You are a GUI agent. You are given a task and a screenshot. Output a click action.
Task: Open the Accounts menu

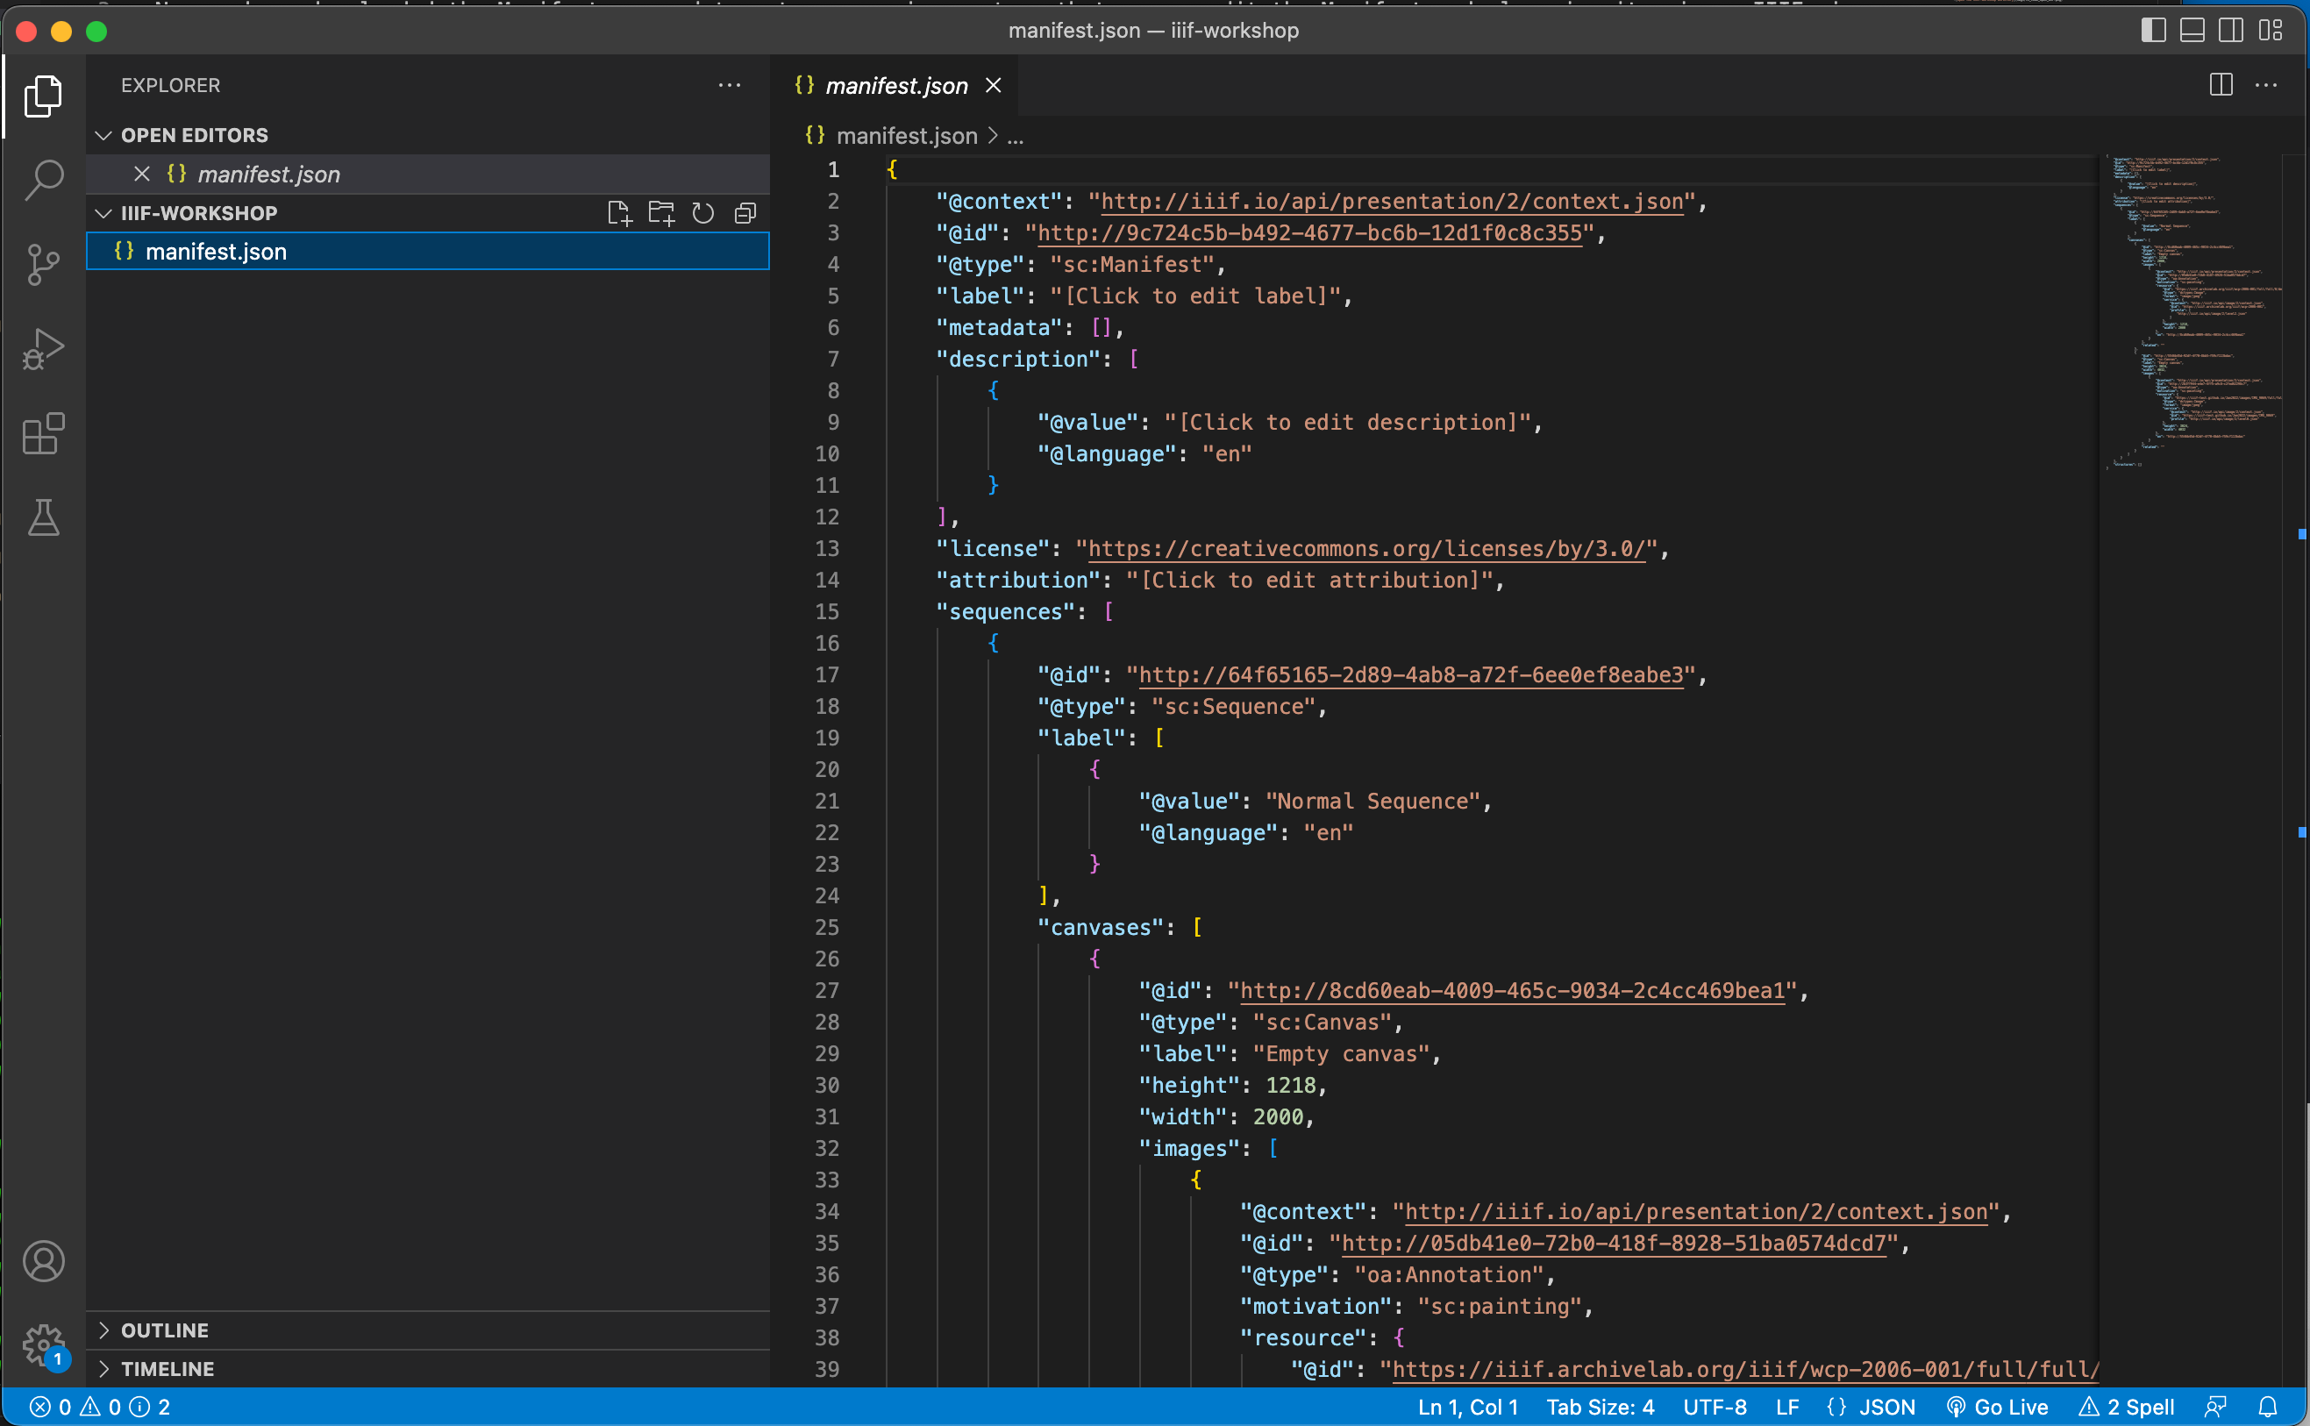(x=43, y=1261)
